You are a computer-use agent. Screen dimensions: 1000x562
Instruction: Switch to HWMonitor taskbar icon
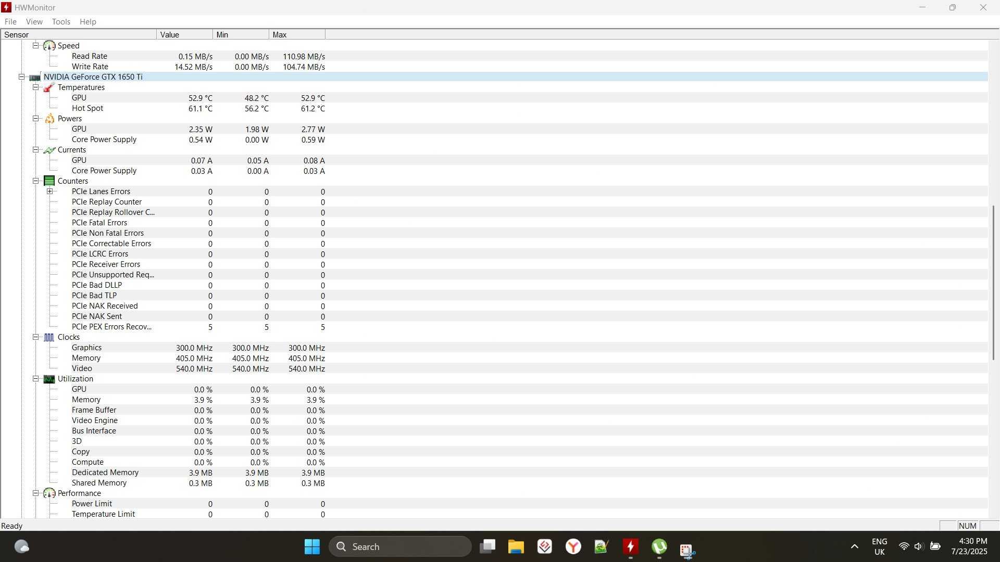631,547
